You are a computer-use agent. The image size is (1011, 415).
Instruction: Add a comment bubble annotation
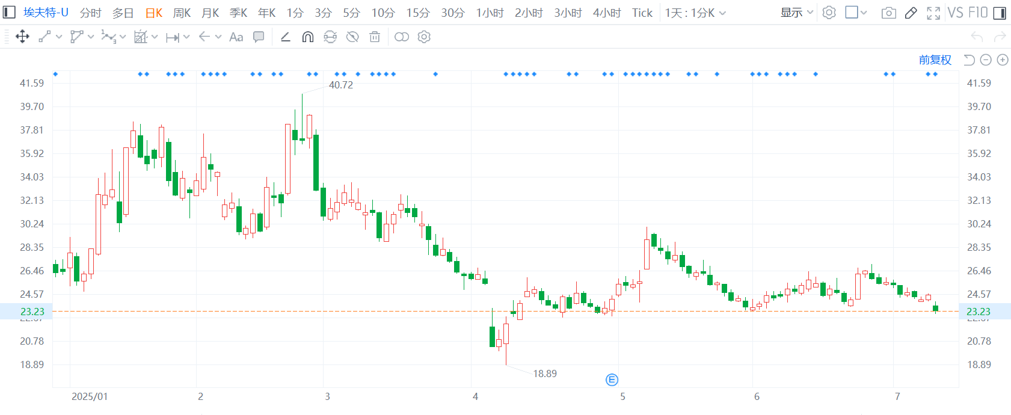[x=259, y=37]
